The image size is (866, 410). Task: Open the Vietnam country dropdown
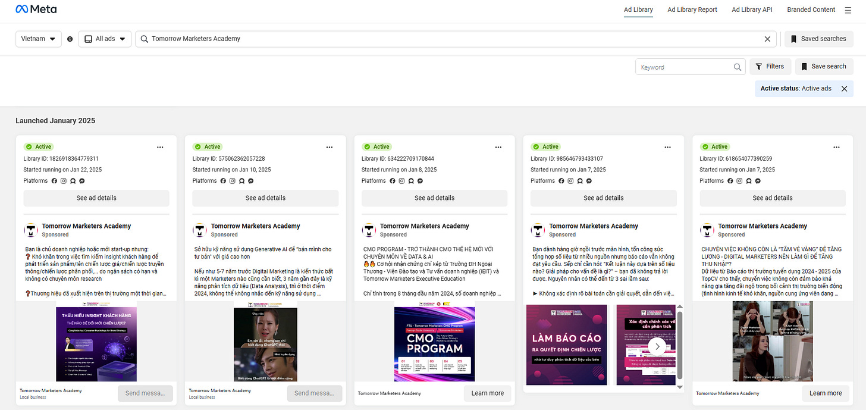38,39
